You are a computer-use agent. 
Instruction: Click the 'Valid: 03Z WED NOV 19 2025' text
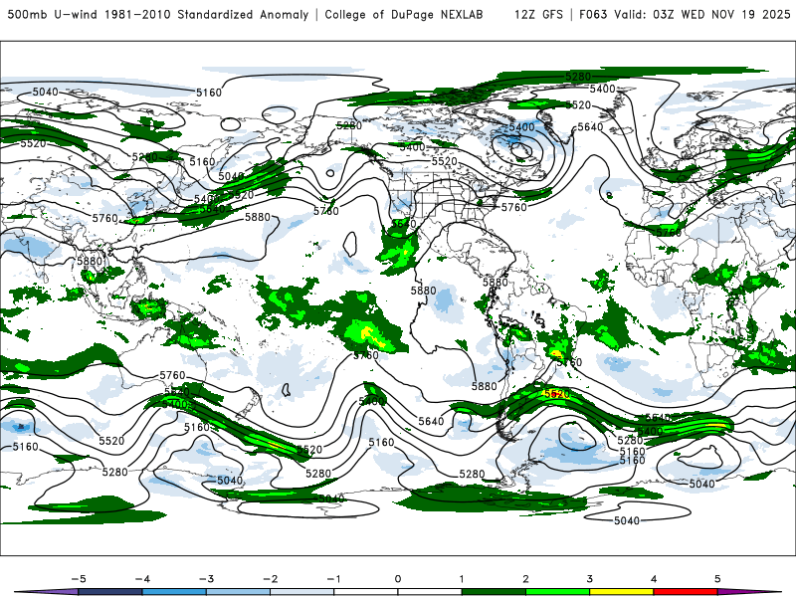pyautogui.click(x=702, y=14)
